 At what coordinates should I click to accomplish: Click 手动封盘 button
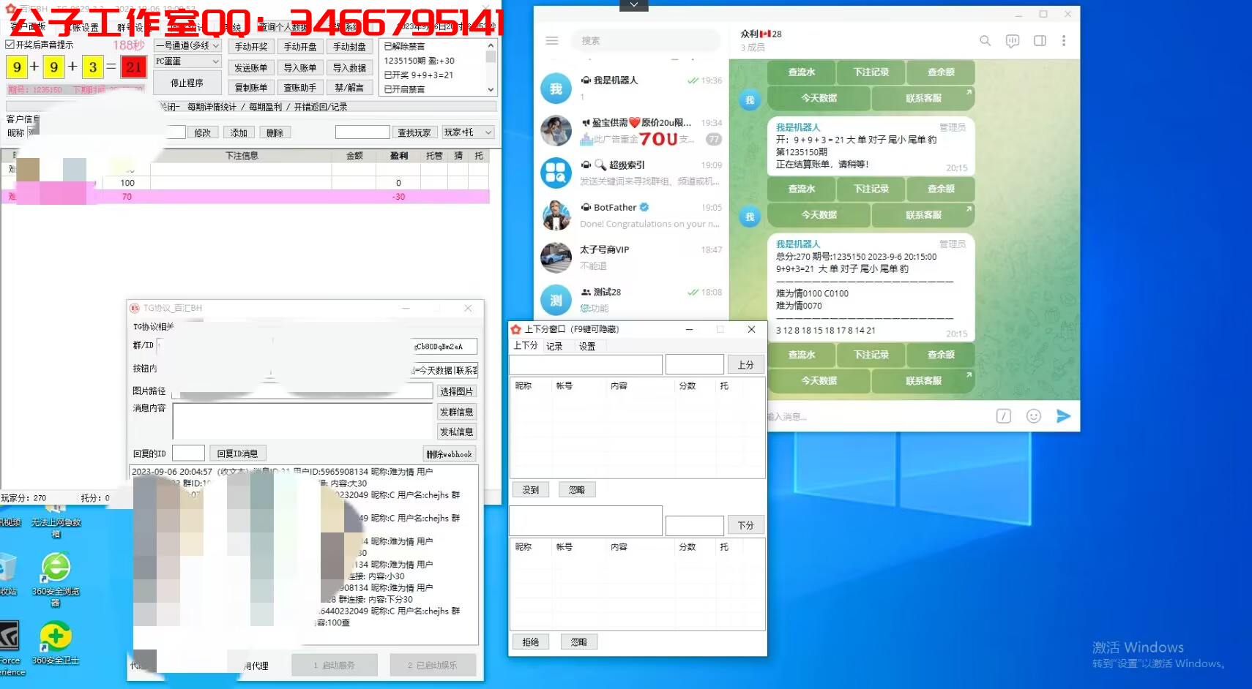[x=349, y=47]
